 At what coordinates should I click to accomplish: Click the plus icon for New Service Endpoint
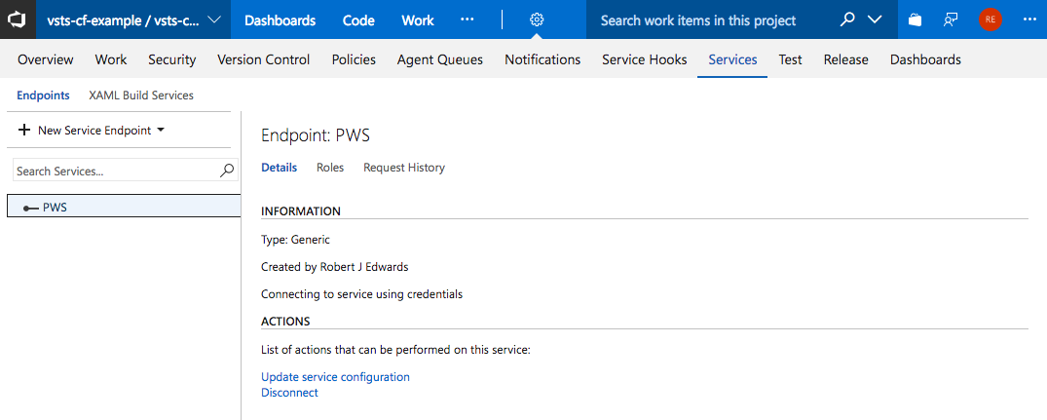(x=24, y=131)
